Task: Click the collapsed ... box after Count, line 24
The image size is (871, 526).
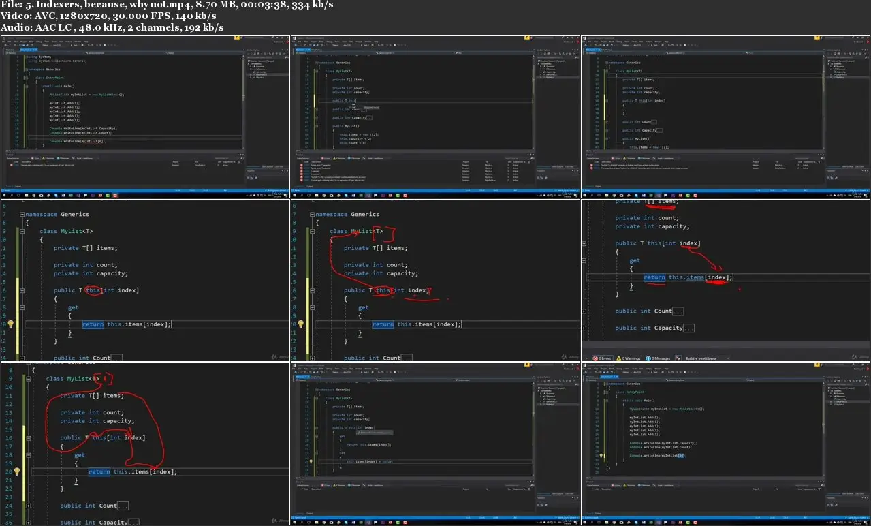Action: click(x=123, y=506)
